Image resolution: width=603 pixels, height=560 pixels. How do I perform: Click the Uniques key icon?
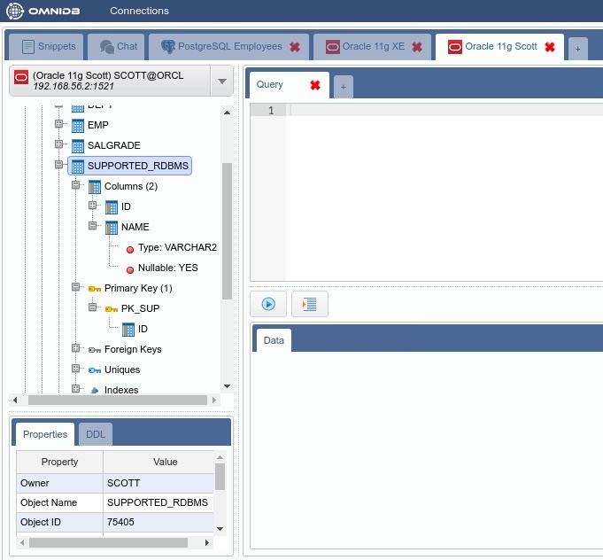point(95,369)
